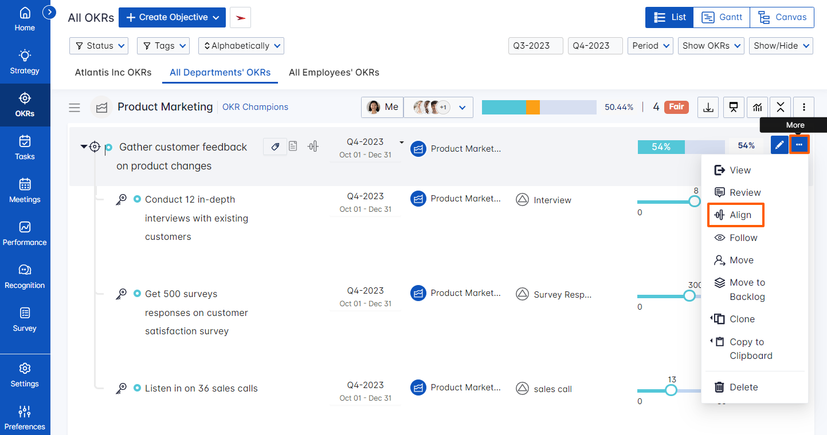Viewport: 827px width, 435px height.
Task: Collapse the Gather customer feedback objective
Action: (84, 147)
